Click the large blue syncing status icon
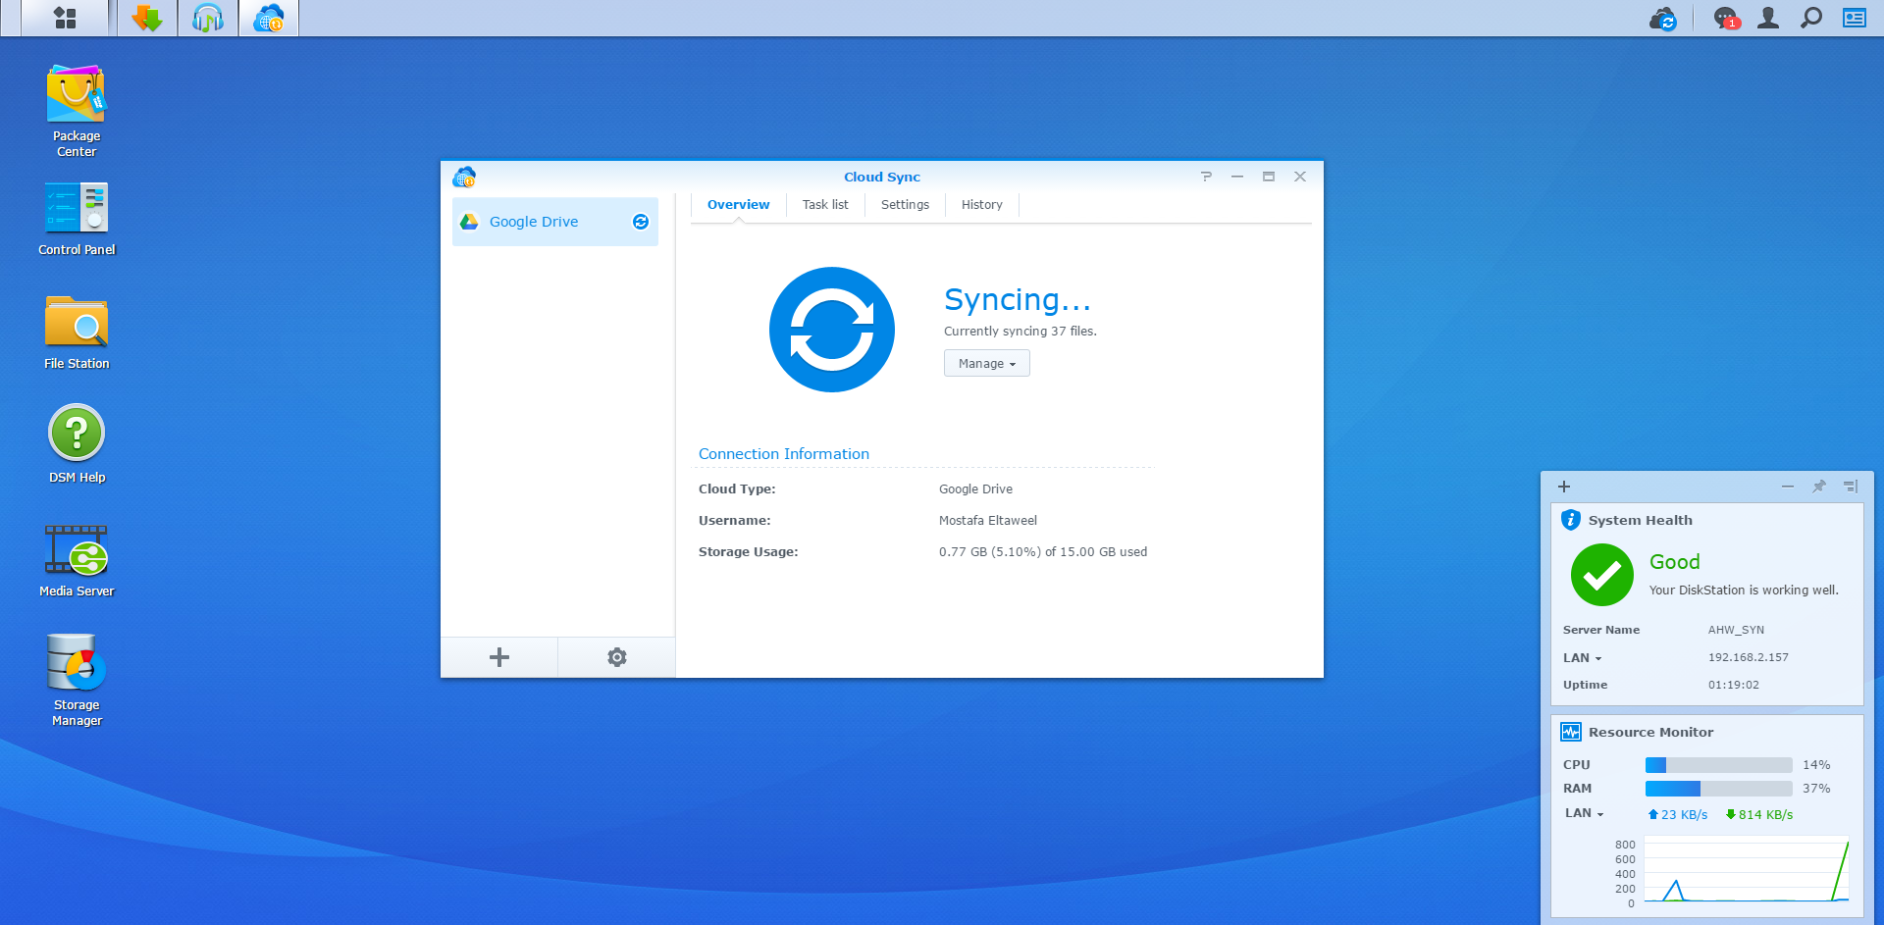 coord(832,330)
